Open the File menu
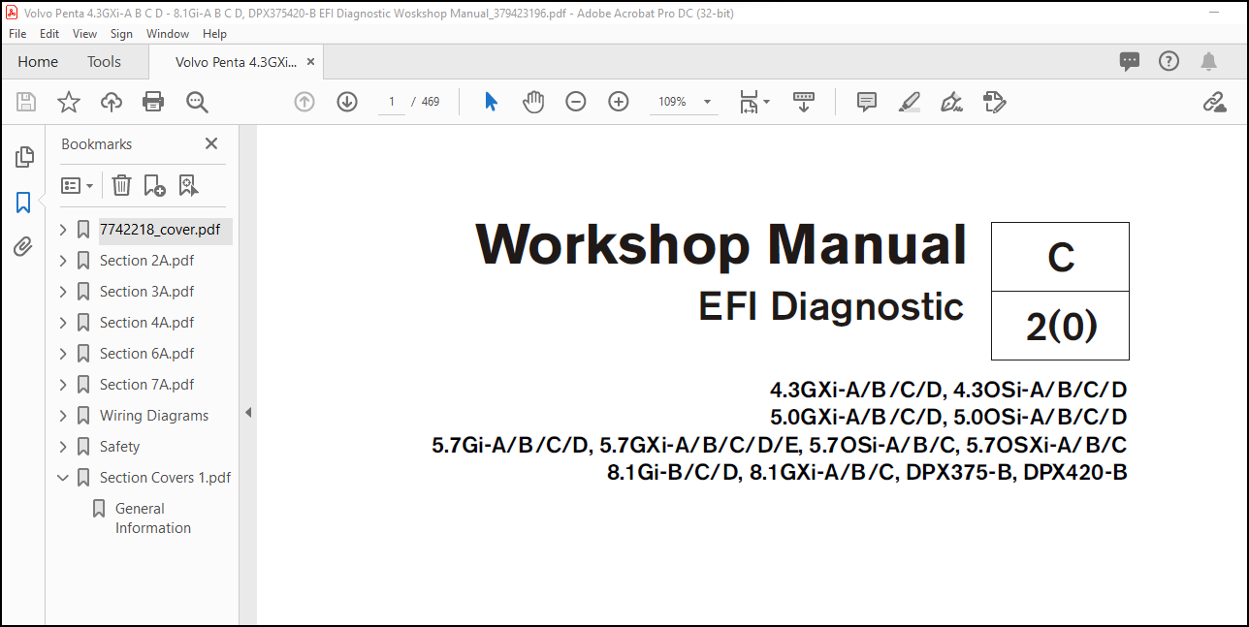The image size is (1249, 627). click(18, 33)
